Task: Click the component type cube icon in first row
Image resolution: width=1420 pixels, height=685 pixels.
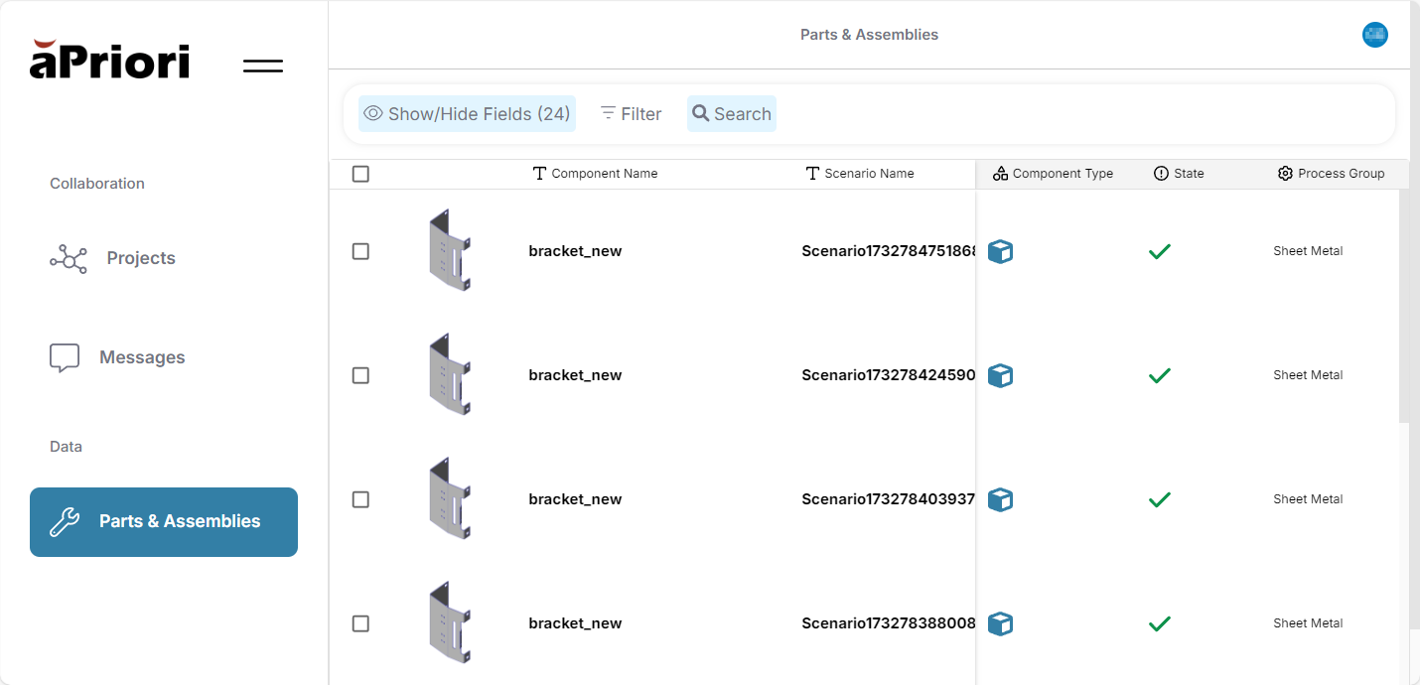Action: (x=1000, y=251)
